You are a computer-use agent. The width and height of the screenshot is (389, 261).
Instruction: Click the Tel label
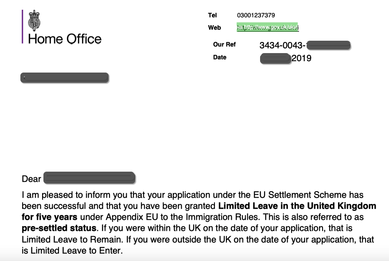212,15
